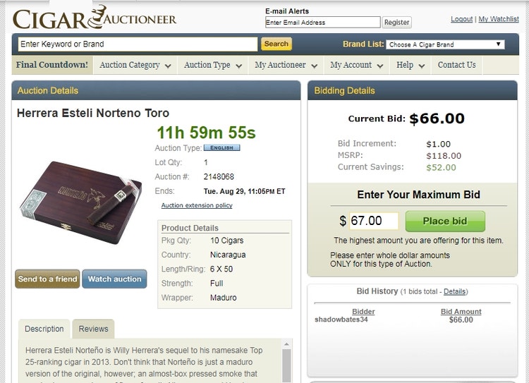Go to Final Countdown! page
Screen dimensions: 529x383
pyautogui.click(x=52, y=65)
